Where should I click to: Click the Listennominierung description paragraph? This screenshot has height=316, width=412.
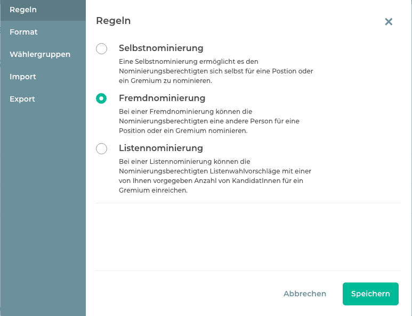pyautogui.click(x=215, y=176)
